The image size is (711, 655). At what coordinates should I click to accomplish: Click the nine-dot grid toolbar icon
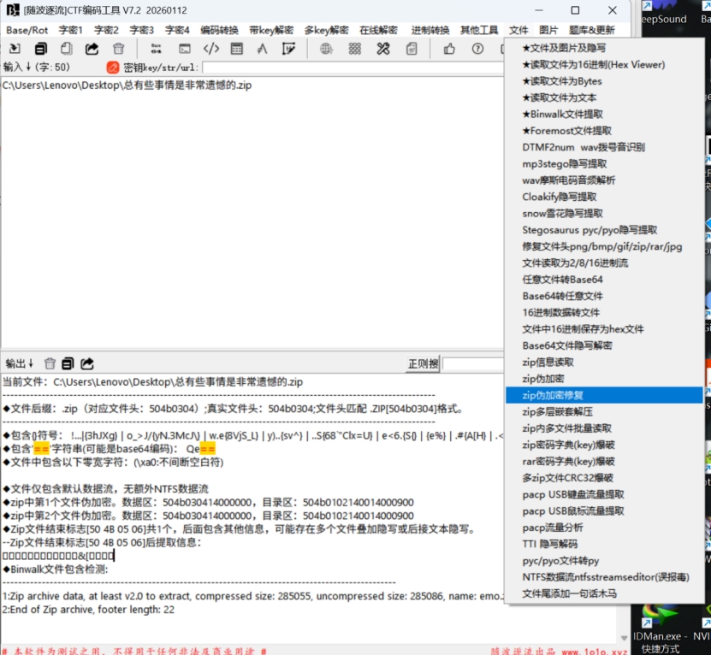[354, 49]
